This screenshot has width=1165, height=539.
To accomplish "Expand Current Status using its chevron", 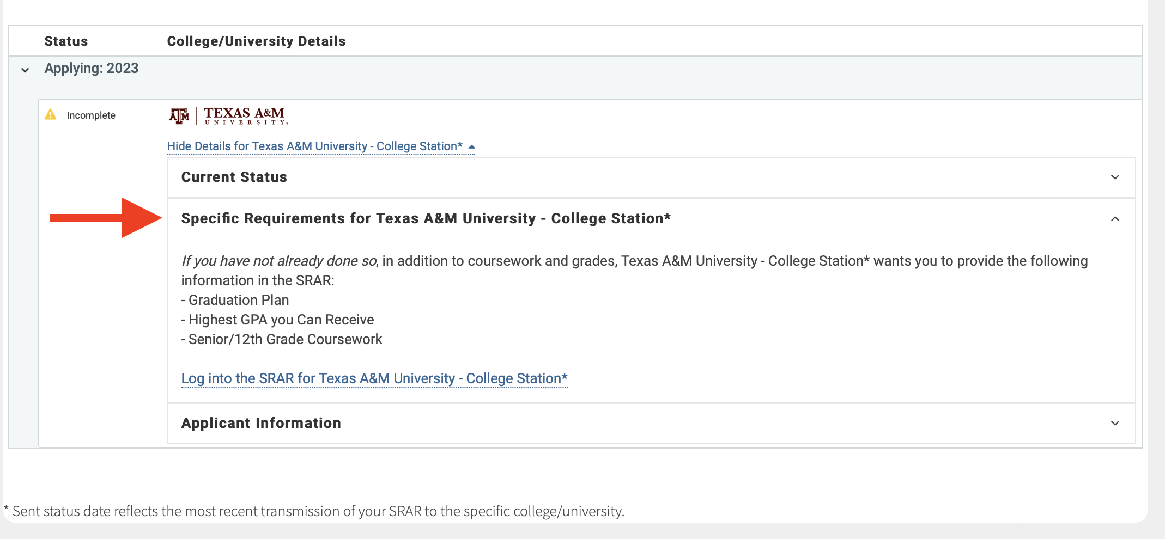I will (x=1115, y=177).
